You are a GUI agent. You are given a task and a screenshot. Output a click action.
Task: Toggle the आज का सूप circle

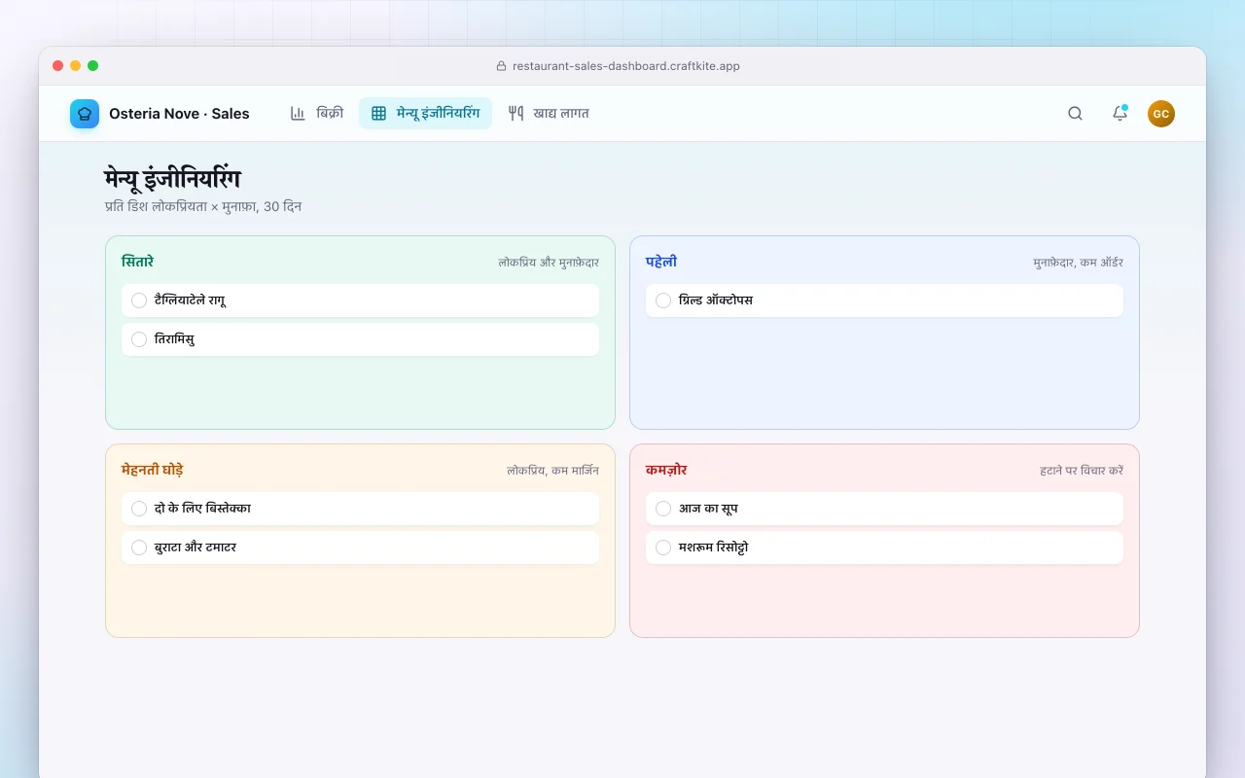pos(663,509)
